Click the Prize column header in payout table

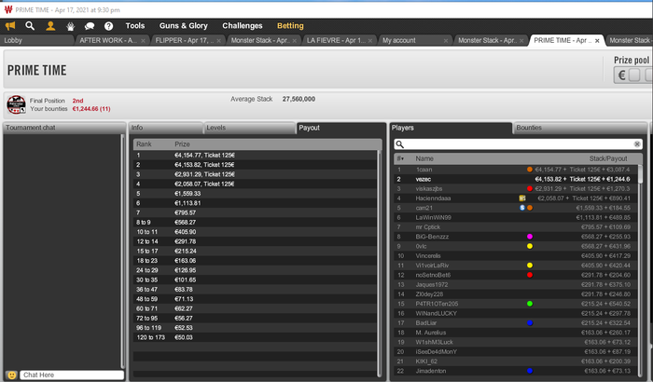[182, 144]
